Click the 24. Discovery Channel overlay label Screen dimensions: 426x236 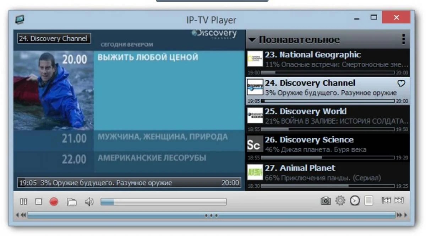54,38
